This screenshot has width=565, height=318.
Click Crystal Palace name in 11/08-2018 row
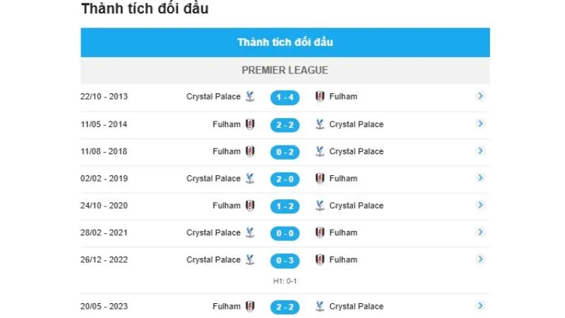point(357,151)
